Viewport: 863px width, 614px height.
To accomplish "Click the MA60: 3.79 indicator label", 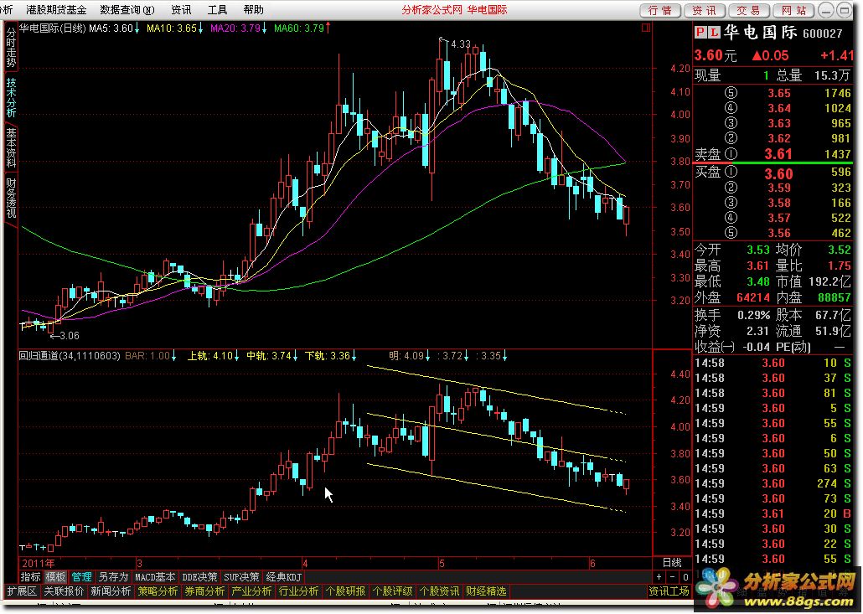I will [302, 28].
